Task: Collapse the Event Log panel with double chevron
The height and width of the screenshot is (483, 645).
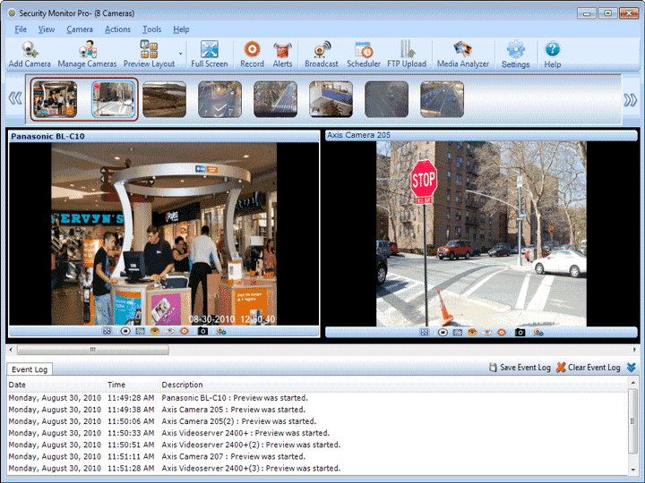Action: [632, 368]
